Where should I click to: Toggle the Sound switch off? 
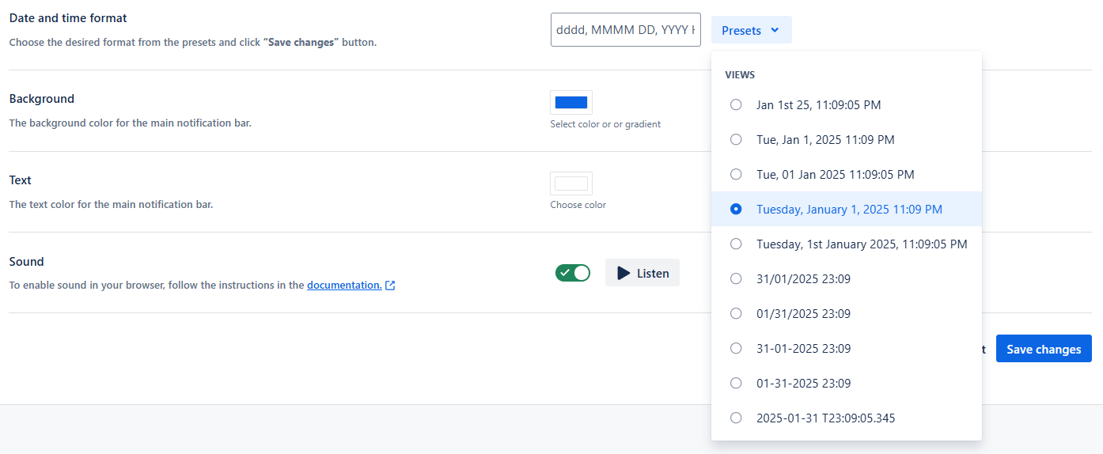(573, 273)
